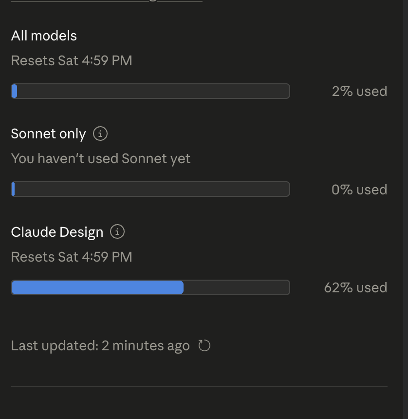The image size is (408, 419).
Task: Click the 0% used text
Action: pos(359,190)
